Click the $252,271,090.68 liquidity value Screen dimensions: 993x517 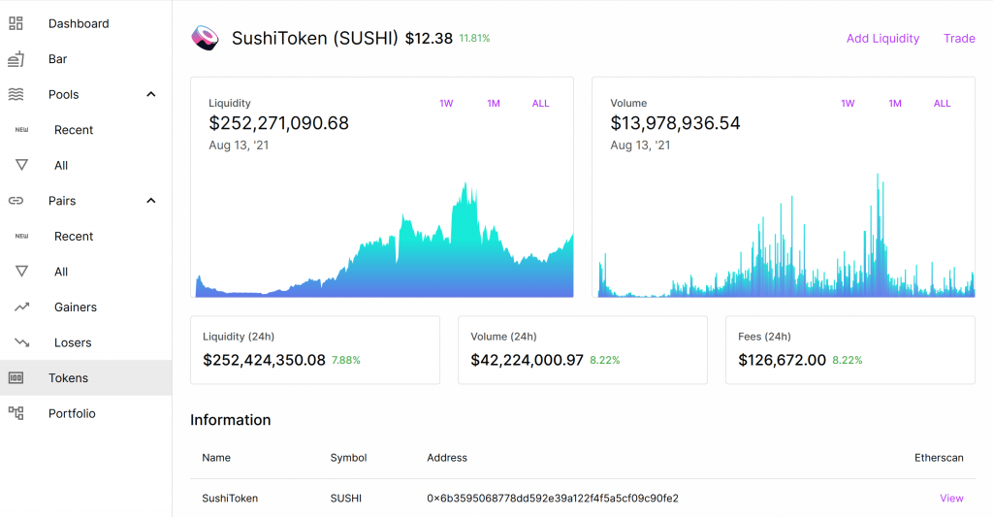278,123
